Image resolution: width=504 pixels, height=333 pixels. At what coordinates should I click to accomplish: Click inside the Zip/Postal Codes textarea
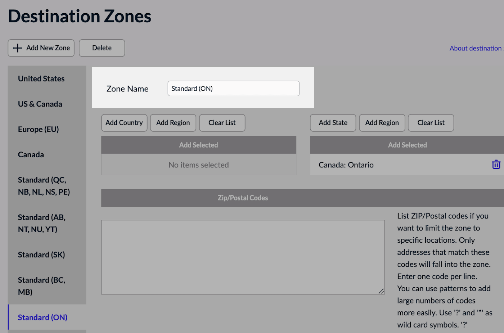[x=243, y=257]
